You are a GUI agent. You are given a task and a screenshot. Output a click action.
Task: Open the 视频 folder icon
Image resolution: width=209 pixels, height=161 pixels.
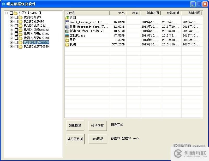[67, 44]
